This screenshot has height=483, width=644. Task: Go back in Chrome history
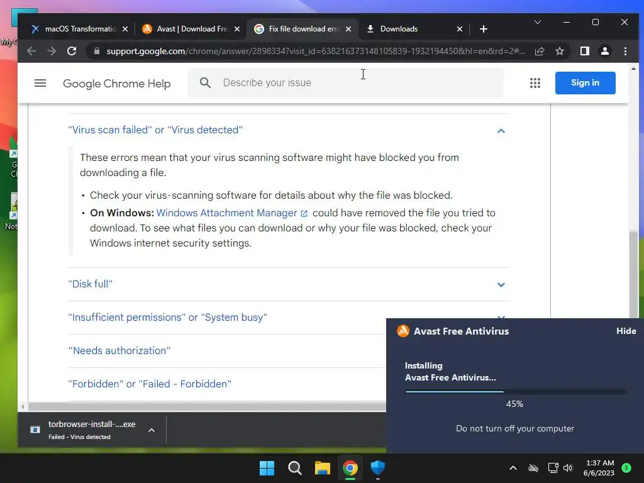pos(31,51)
